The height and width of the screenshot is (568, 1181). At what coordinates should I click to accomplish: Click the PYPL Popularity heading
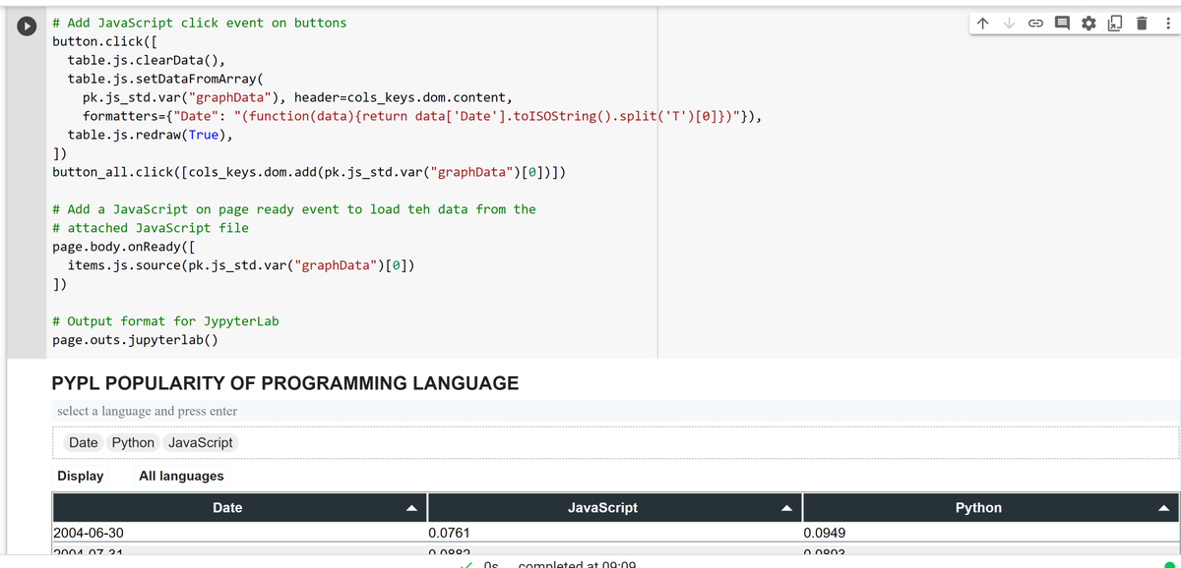284,383
